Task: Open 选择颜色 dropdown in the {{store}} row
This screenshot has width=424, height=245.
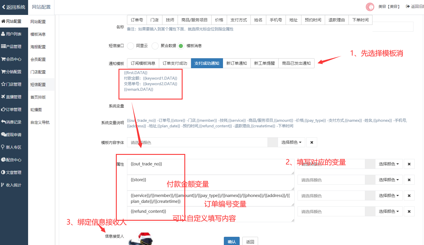Action: (x=389, y=180)
